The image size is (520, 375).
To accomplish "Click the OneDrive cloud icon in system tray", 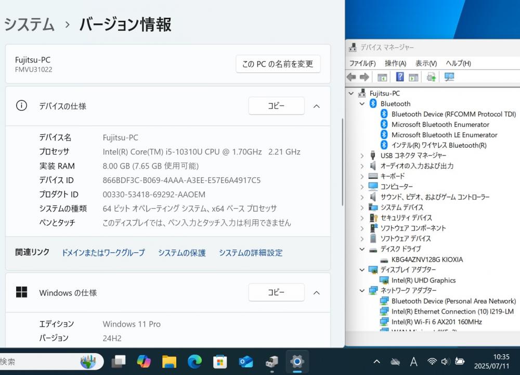I will 395,362.
